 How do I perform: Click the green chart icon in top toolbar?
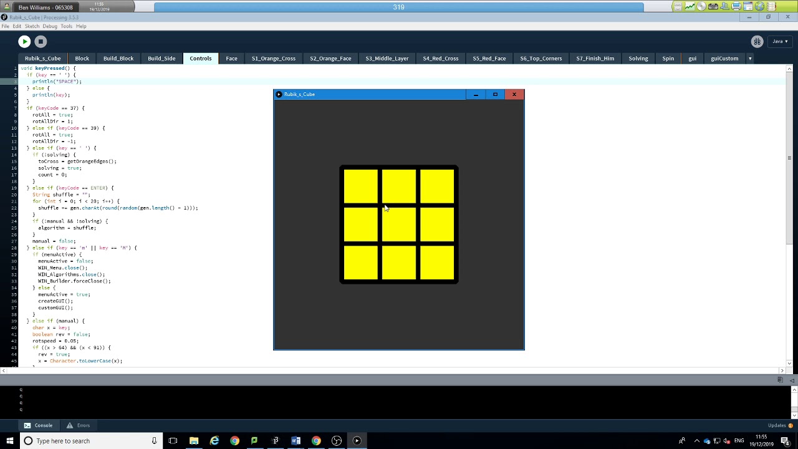[690, 6]
